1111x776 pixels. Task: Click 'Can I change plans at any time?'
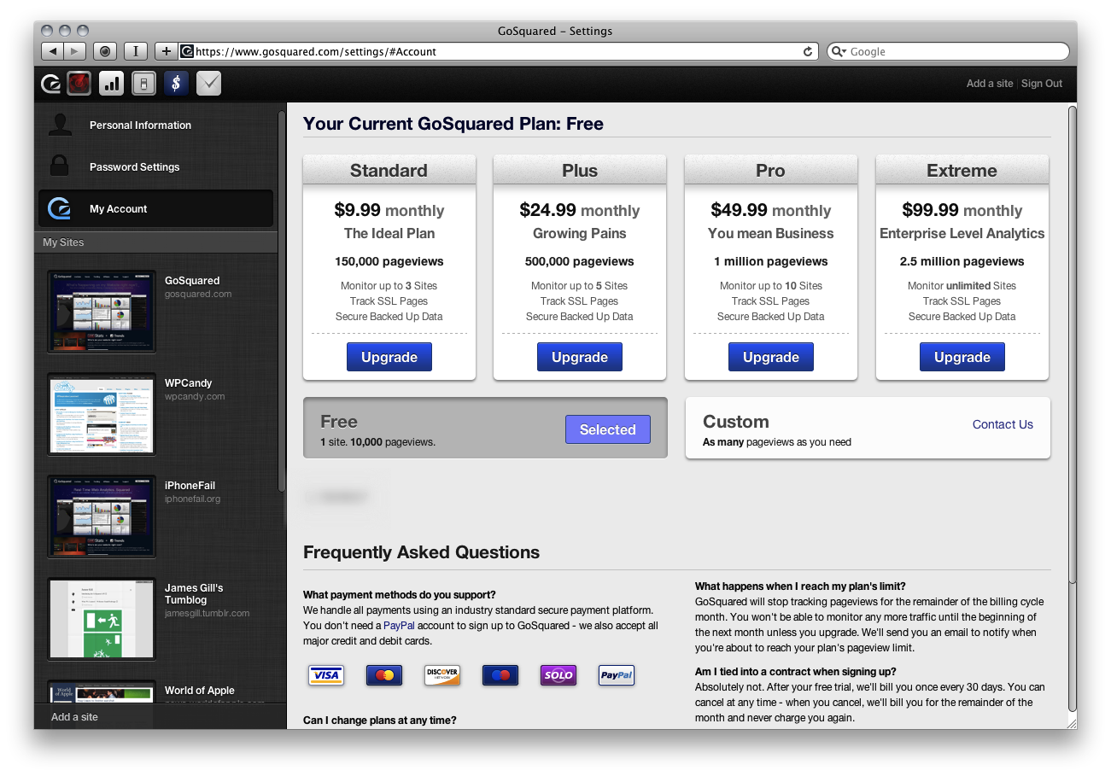pos(380,721)
